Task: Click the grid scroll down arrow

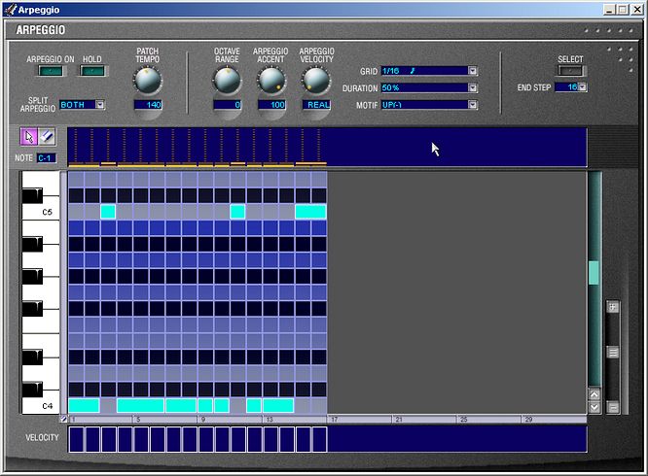Action: tap(594, 408)
